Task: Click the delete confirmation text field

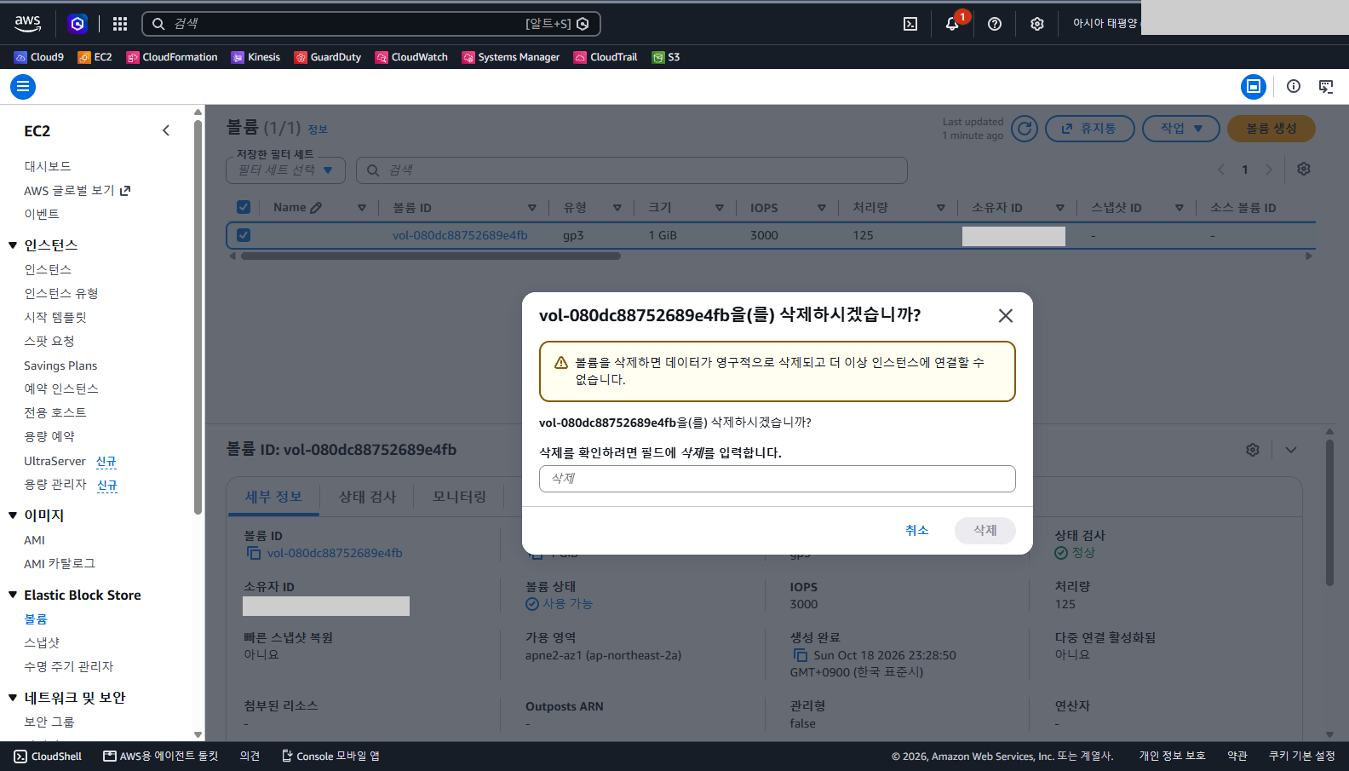Action: click(778, 479)
